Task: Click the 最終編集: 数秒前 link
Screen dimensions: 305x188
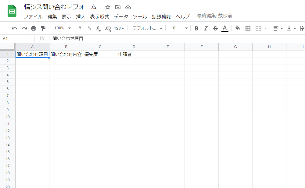Action: coord(214,16)
